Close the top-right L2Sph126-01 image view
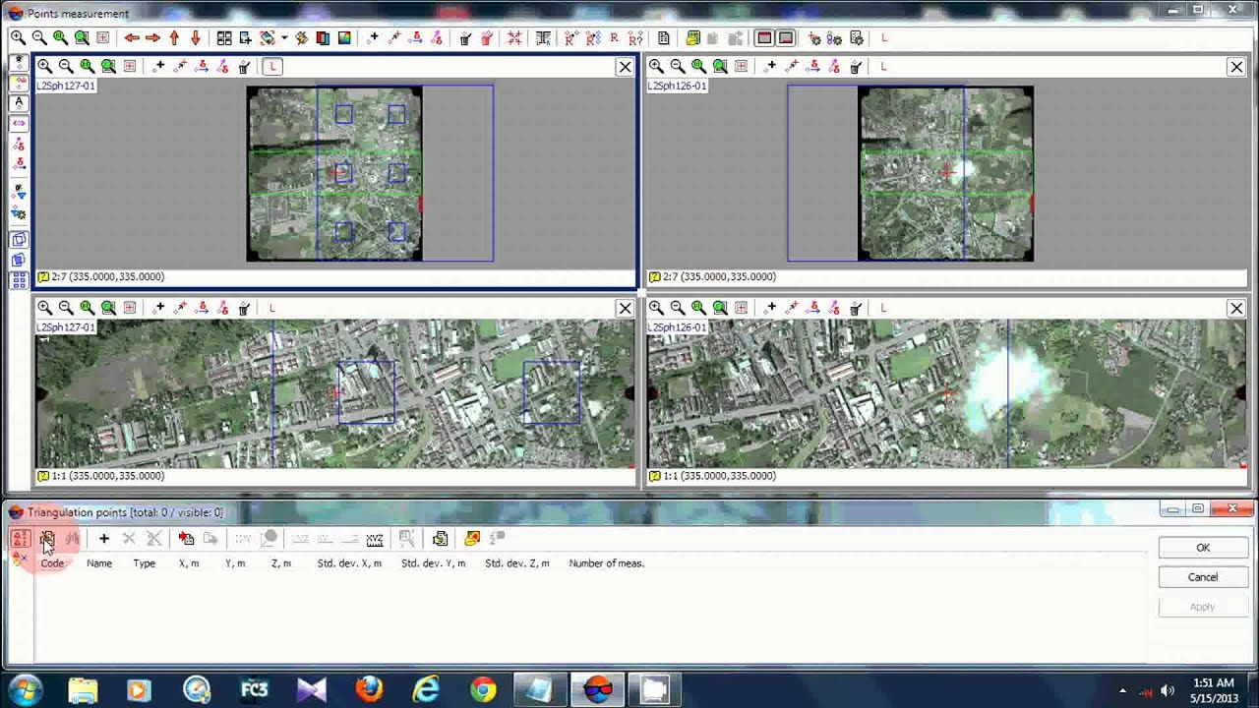 [1236, 66]
